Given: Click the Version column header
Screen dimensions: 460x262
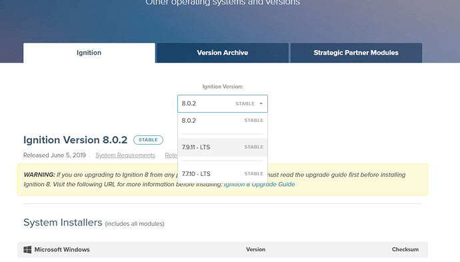Looking at the screenshot, I should (255, 249).
